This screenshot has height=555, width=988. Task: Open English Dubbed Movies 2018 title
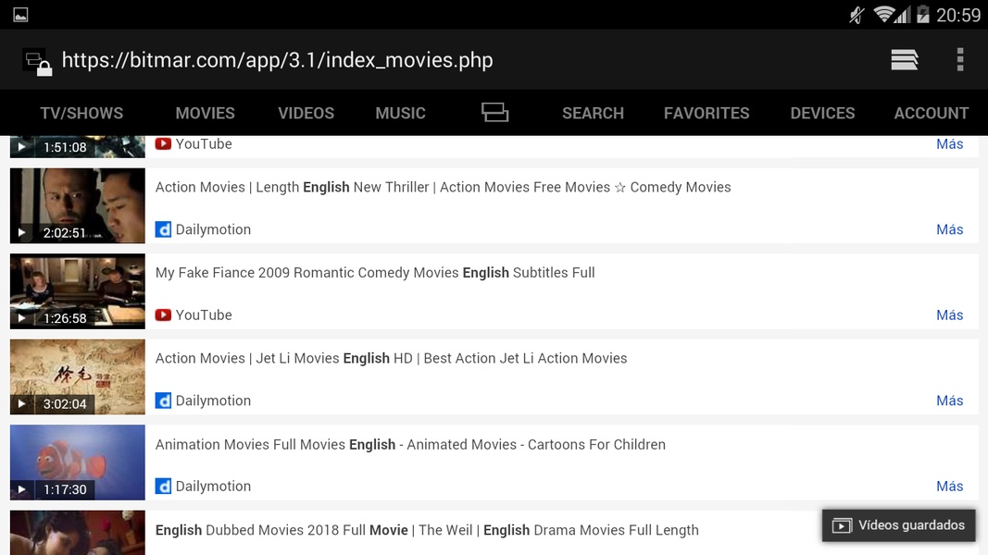[x=427, y=530]
